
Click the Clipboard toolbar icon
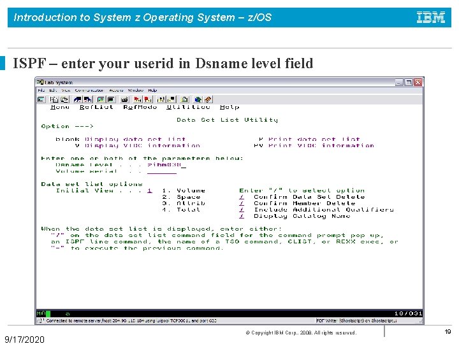coord(184,99)
